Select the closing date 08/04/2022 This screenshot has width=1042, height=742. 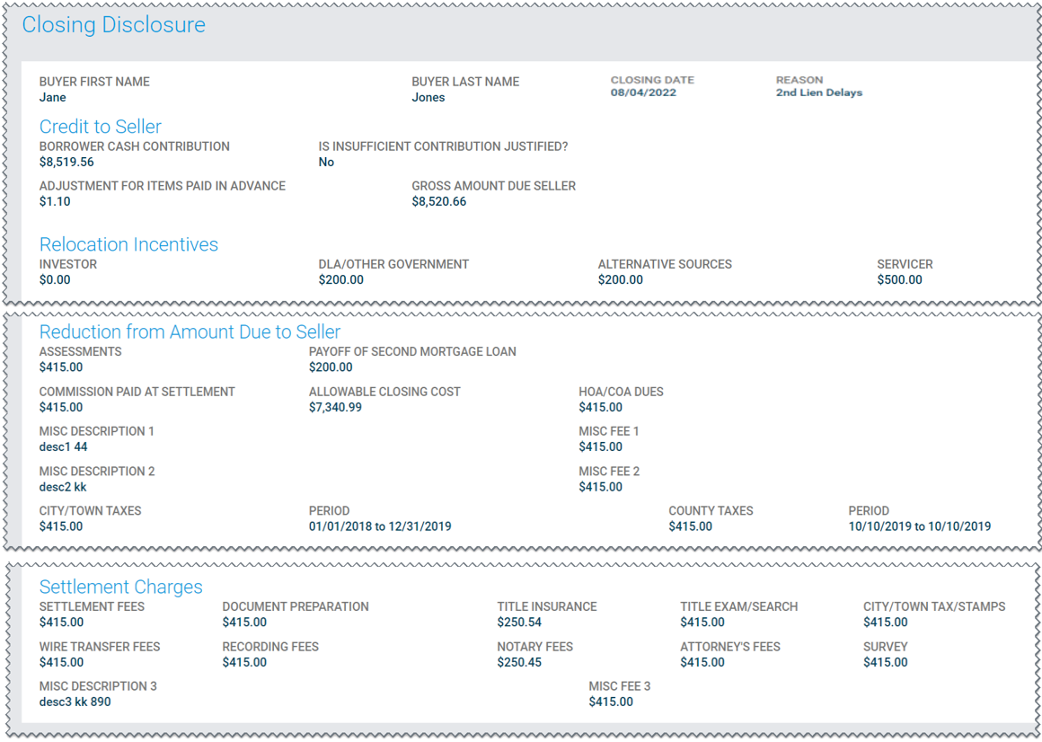tap(643, 93)
